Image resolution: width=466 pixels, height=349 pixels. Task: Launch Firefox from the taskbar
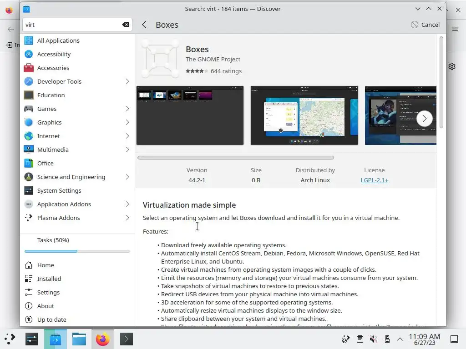pos(102,339)
